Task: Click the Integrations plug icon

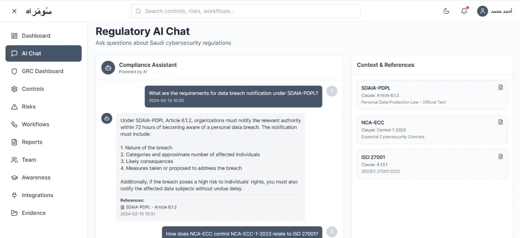Action: tap(14, 195)
